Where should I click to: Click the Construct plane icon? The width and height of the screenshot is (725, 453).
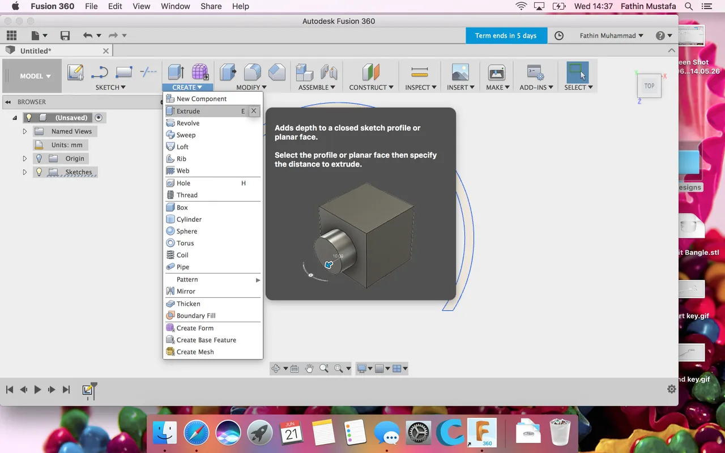pos(372,72)
